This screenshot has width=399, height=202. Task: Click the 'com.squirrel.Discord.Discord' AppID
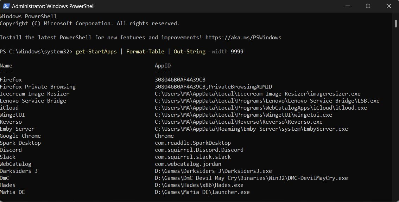(199, 150)
